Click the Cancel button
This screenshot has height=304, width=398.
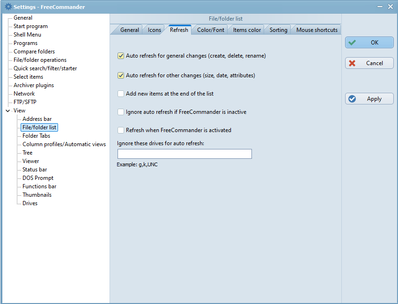point(369,63)
